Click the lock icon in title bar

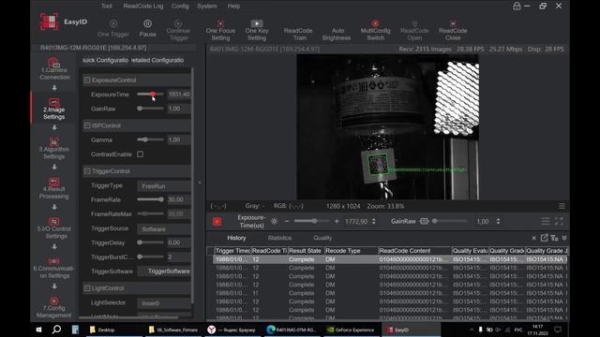pyautogui.click(x=517, y=7)
